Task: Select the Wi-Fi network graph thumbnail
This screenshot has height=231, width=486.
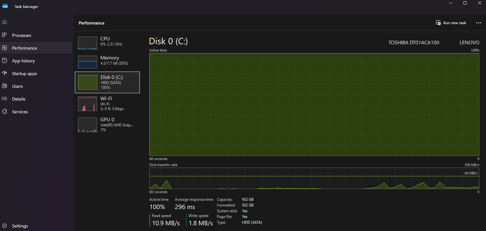Action: 88,104
